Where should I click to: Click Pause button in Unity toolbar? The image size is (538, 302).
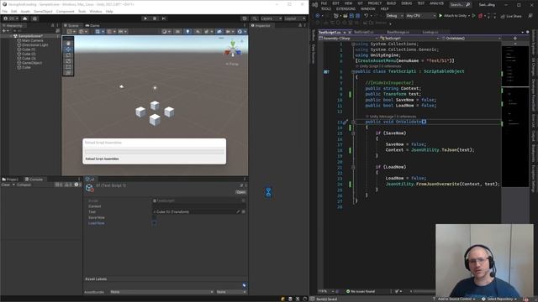(155, 18)
